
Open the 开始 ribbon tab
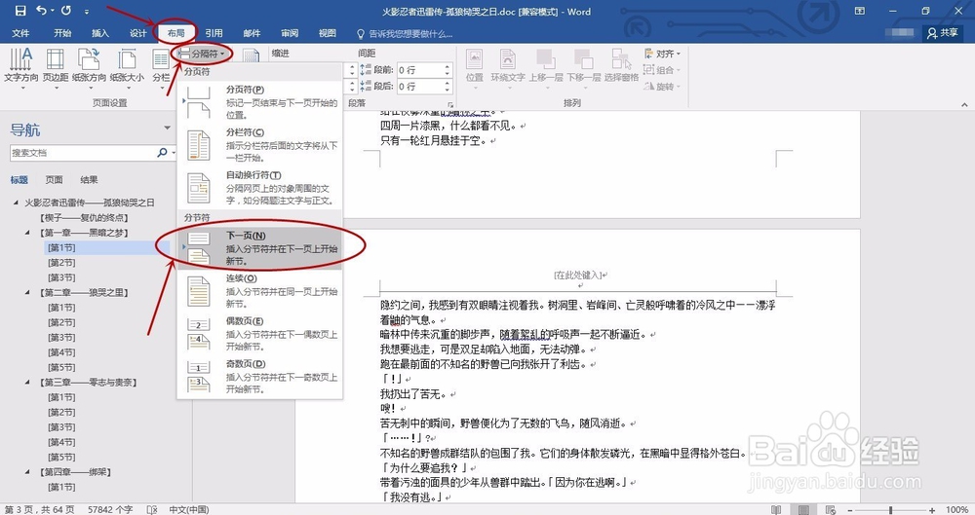coord(62,33)
